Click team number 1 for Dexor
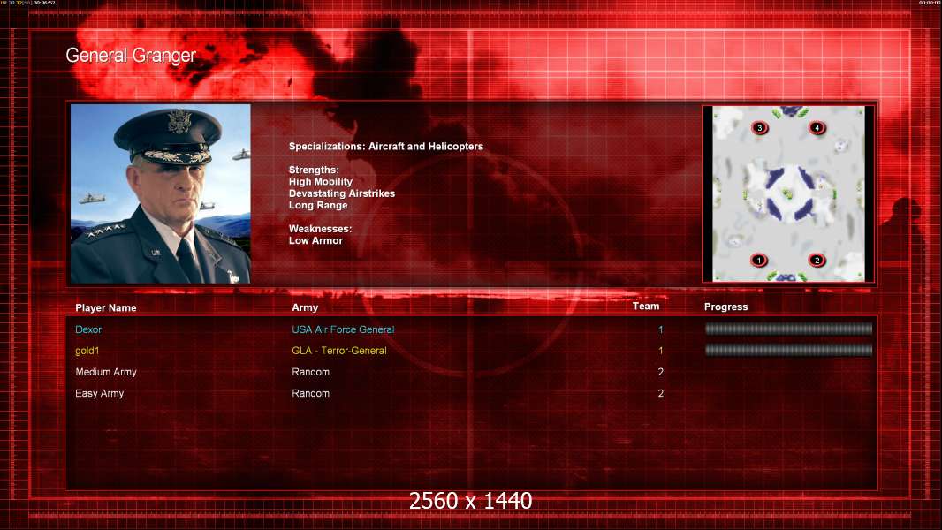 (661, 329)
